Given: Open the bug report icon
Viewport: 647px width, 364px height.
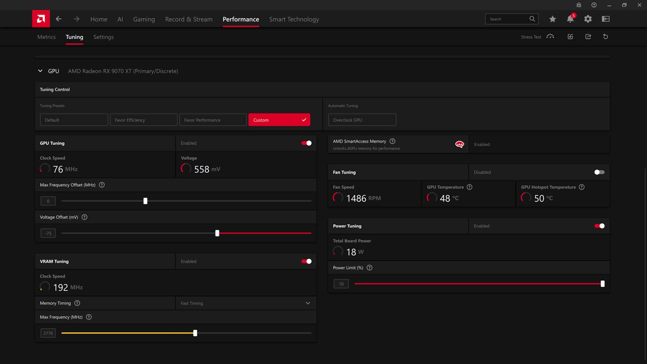Looking at the screenshot, I should (x=579, y=5).
